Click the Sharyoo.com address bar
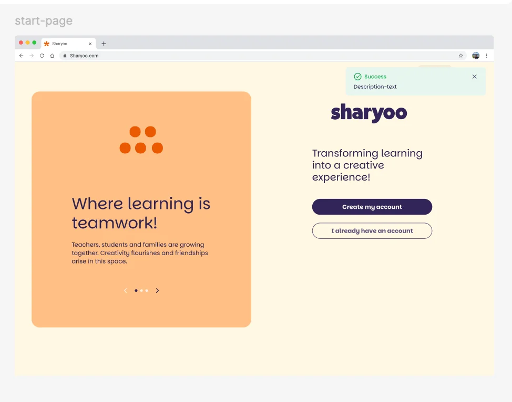This screenshot has height=402, width=512. point(262,56)
